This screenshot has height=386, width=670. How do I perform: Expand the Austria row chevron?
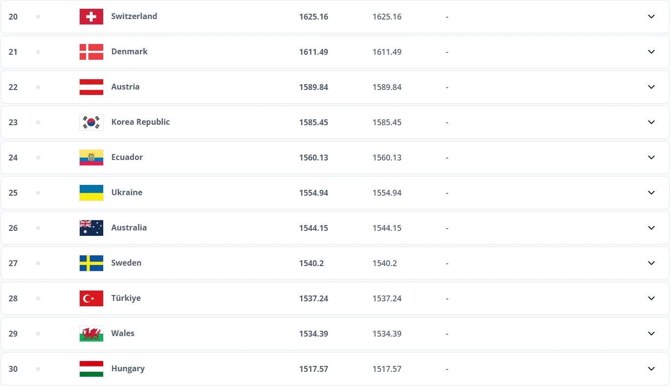[651, 87]
